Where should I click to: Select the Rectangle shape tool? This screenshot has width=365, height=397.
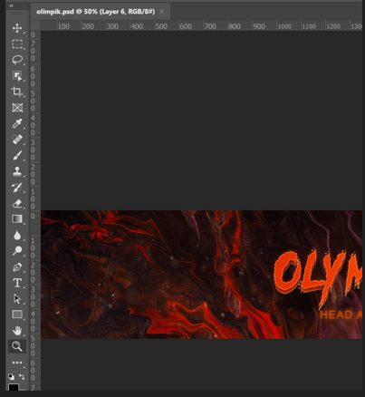click(x=17, y=315)
